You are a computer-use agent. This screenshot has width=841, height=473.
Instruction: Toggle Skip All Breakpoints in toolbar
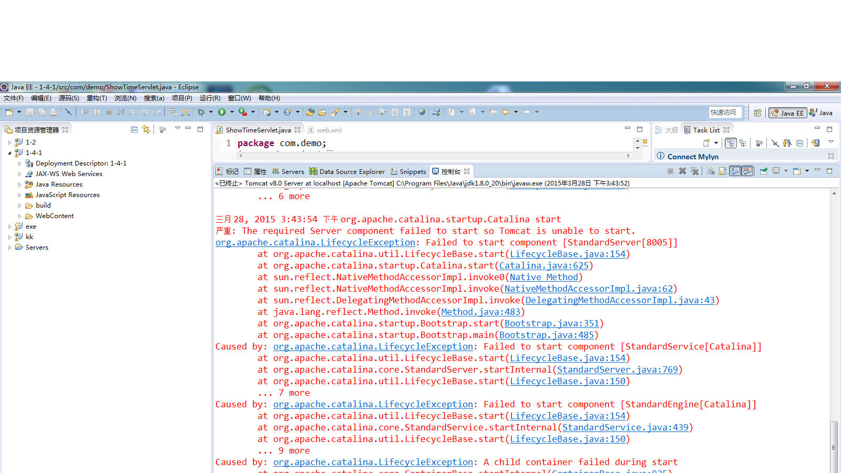click(68, 112)
